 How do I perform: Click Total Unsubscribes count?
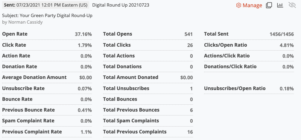coord(191,89)
